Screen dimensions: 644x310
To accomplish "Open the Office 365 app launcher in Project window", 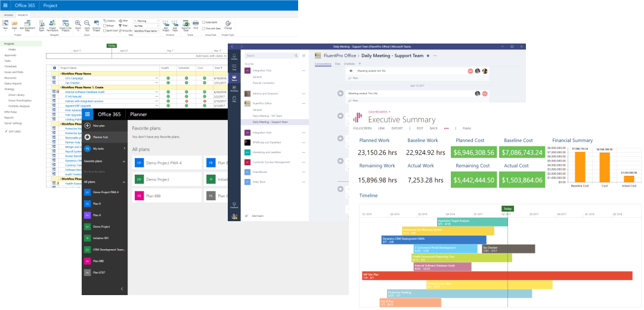I will (5, 5).
